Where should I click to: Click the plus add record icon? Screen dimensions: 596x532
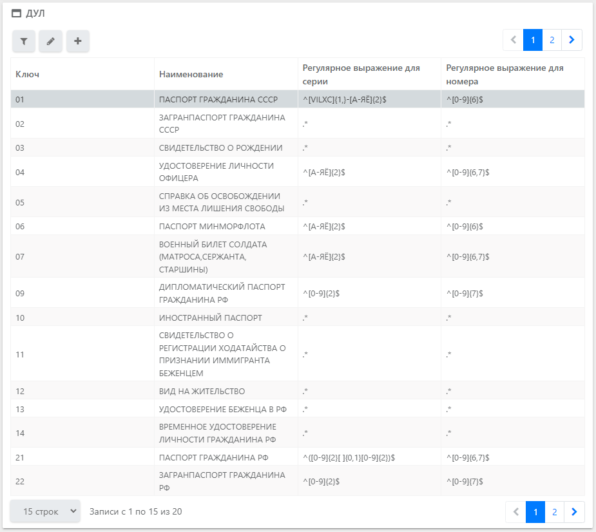(77, 41)
